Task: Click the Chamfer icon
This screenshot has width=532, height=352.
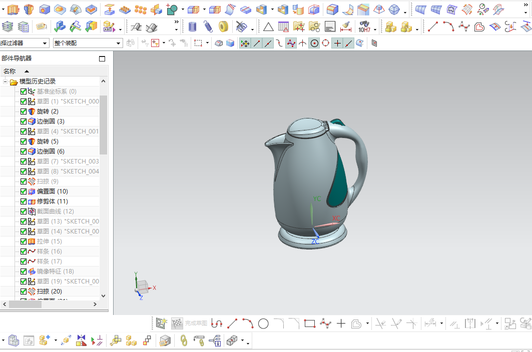Action: [x=363, y=9]
